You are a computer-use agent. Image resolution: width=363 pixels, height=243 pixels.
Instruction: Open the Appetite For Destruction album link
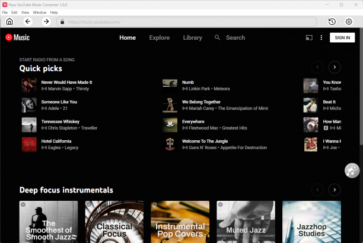[x=244, y=148]
